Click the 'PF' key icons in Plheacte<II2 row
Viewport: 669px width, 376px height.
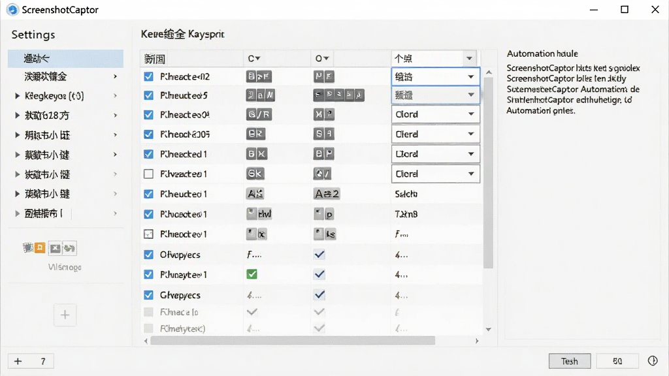pyautogui.click(x=324, y=76)
